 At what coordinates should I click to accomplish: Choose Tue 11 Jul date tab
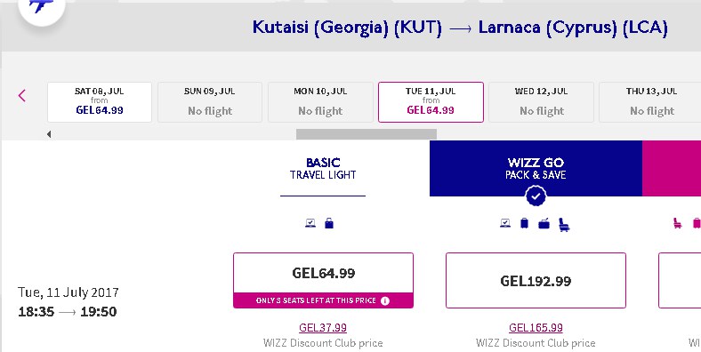point(431,102)
